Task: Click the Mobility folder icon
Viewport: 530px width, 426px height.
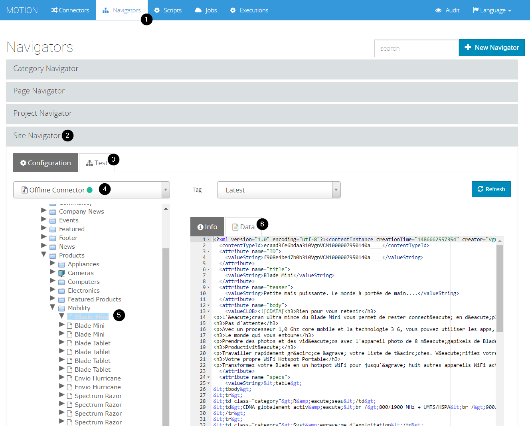Action: 61,308
